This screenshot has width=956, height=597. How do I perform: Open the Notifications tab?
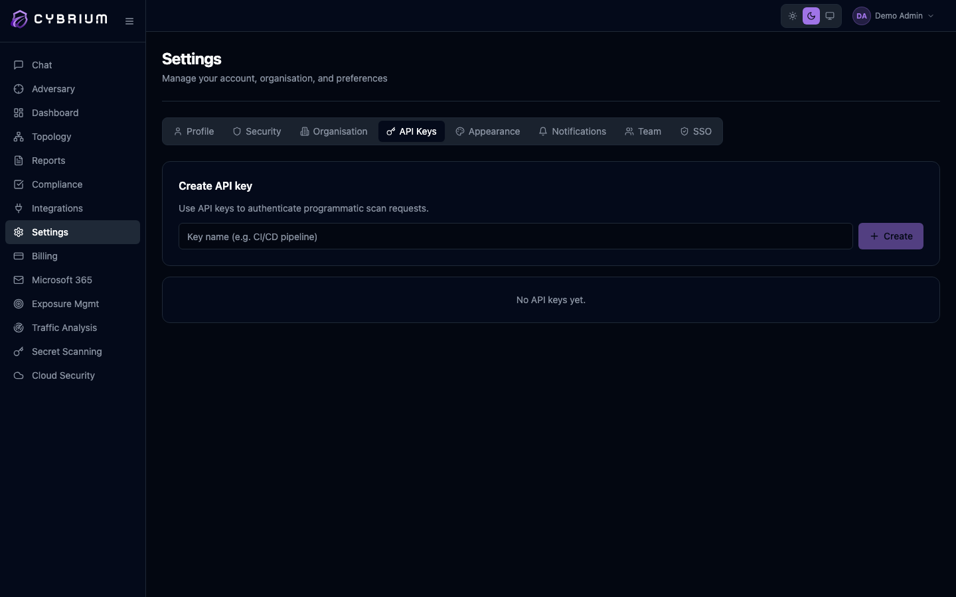point(572,131)
